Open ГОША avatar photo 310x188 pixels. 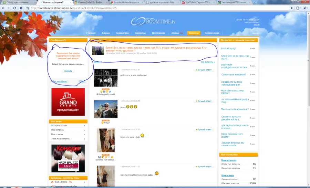[x=106, y=109]
